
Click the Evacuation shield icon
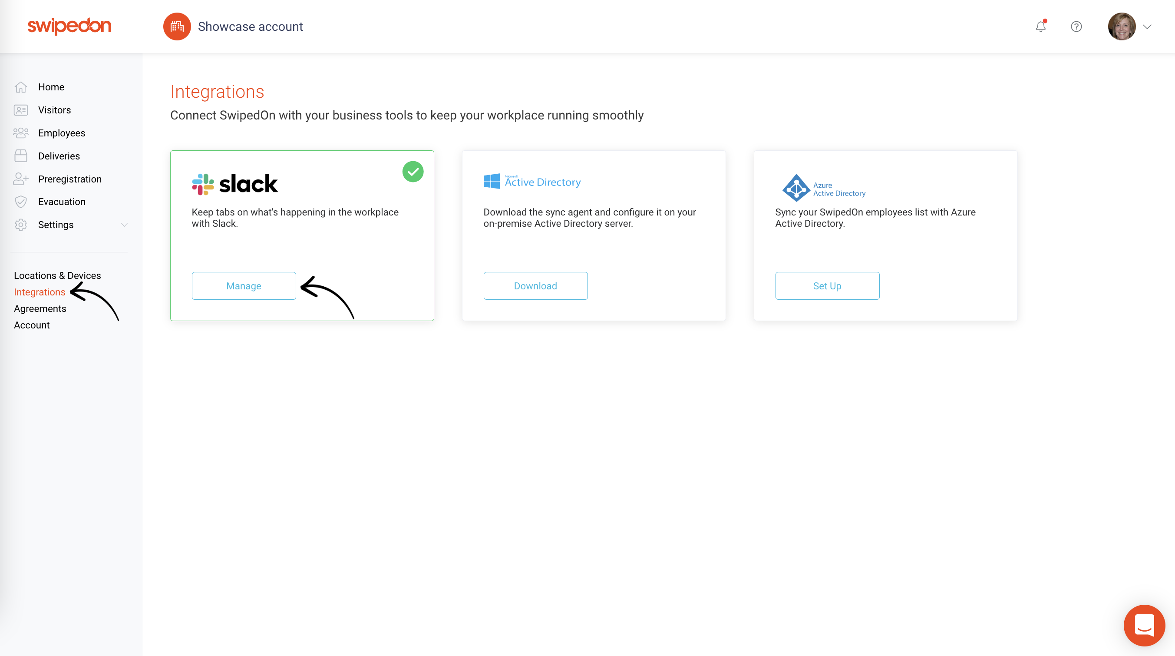[x=20, y=202]
